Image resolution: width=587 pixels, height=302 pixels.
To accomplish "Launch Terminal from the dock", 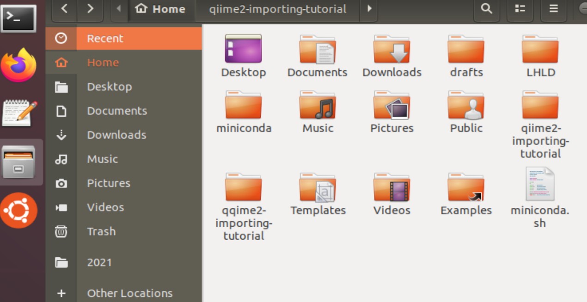I will click(18, 18).
